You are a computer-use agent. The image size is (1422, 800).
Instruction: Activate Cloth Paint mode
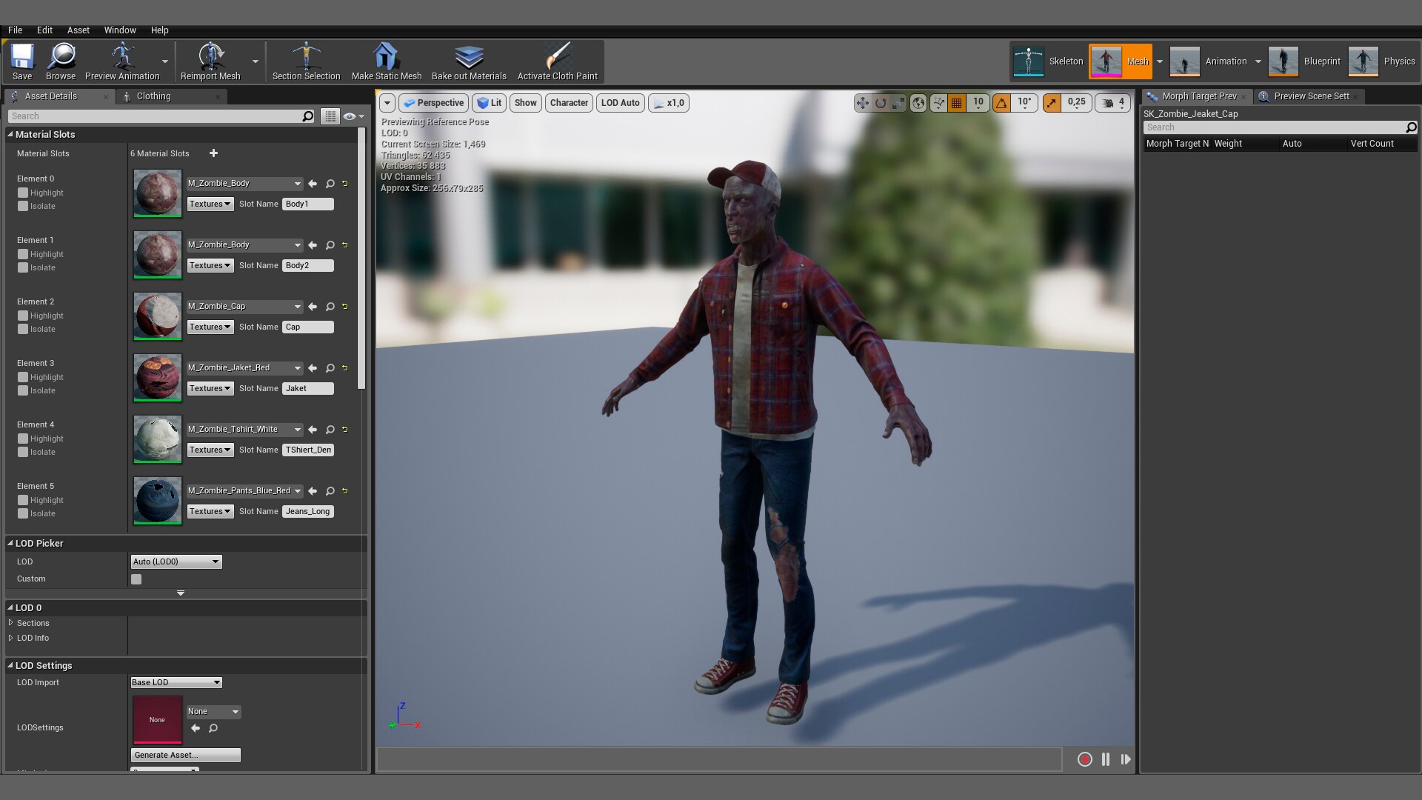[558, 61]
